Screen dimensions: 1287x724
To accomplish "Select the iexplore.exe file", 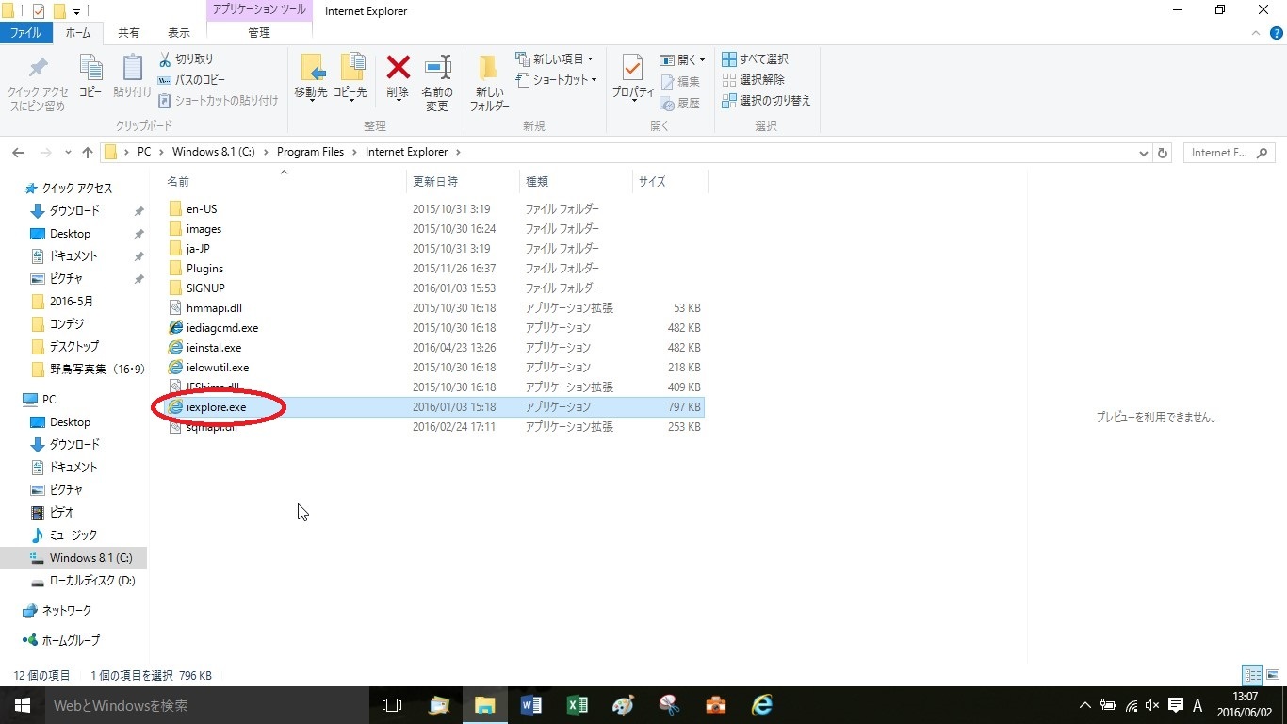I will 433,407.
